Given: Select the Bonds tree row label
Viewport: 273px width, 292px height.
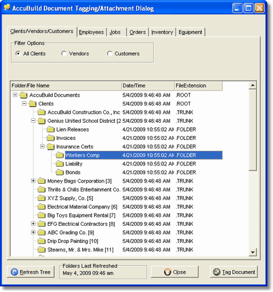Looking at the screenshot, I should (73, 172).
